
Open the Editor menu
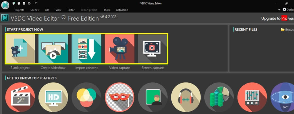tap(71, 10)
